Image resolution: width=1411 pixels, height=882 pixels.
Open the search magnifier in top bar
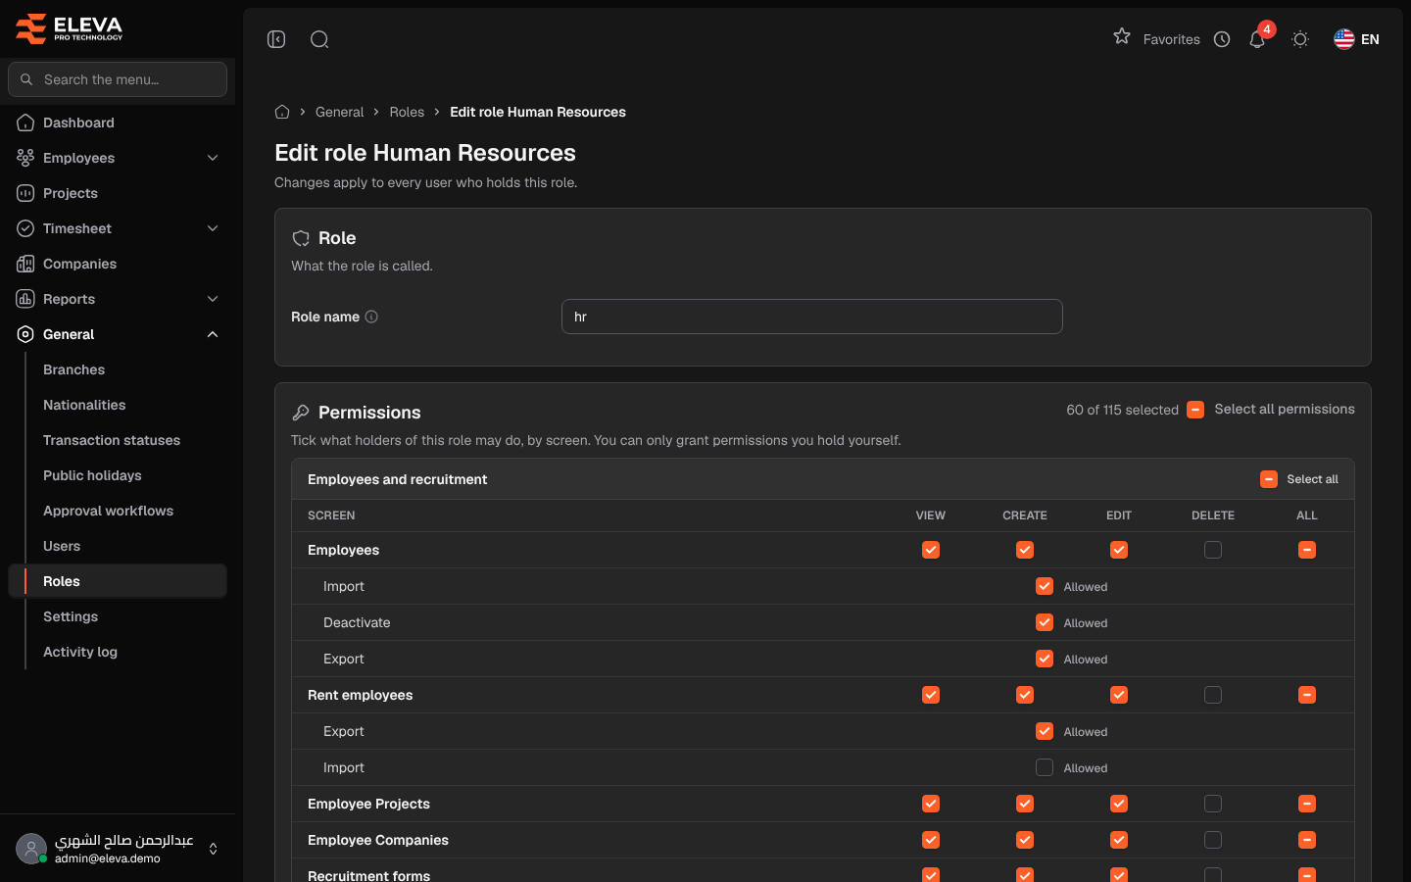[x=319, y=39]
